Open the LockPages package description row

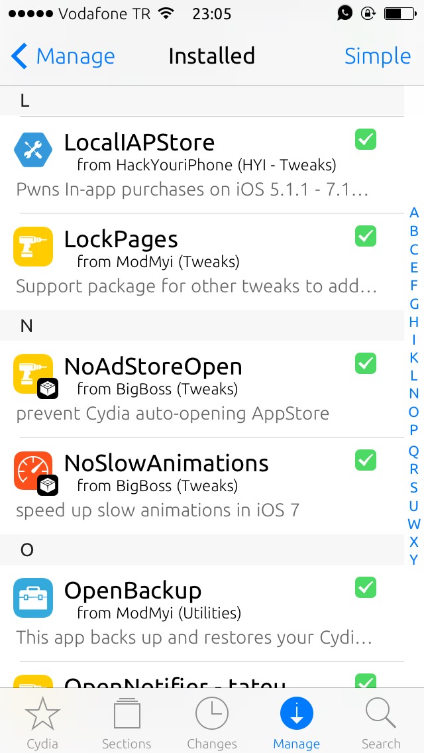(x=201, y=262)
